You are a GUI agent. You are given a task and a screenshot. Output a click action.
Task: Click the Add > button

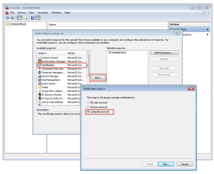(98, 78)
